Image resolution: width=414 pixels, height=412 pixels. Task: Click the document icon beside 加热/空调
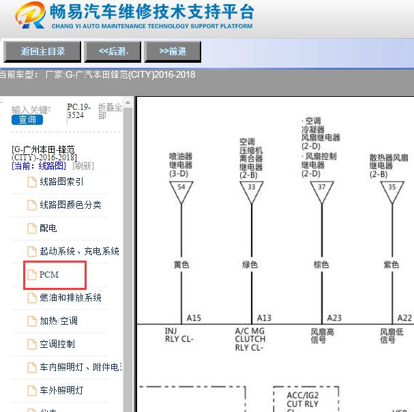(x=32, y=321)
